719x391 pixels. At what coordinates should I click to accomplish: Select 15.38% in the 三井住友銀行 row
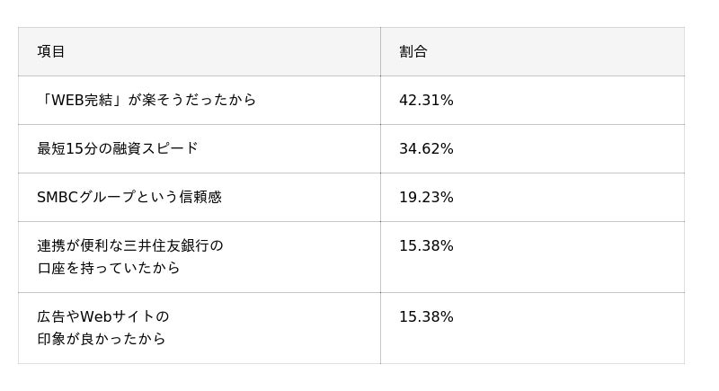coord(426,246)
